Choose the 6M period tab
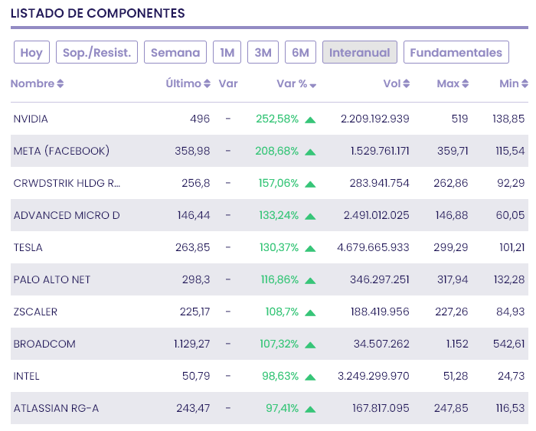The image size is (536, 431). [x=300, y=53]
